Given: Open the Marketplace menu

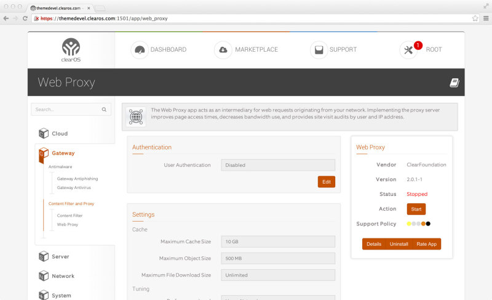Looking at the screenshot, I should coord(256,50).
